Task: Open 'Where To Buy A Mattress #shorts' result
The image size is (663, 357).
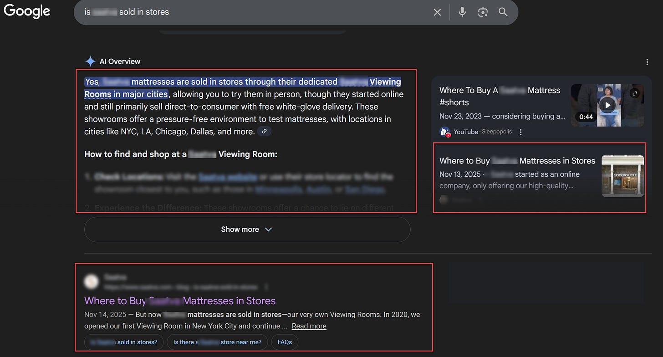Action: click(x=500, y=96)
